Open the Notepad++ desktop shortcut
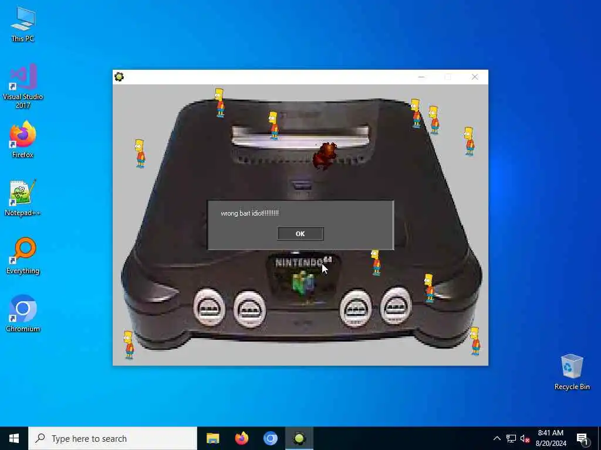Viewport: 601px width, 450px height. pos(23,198)
